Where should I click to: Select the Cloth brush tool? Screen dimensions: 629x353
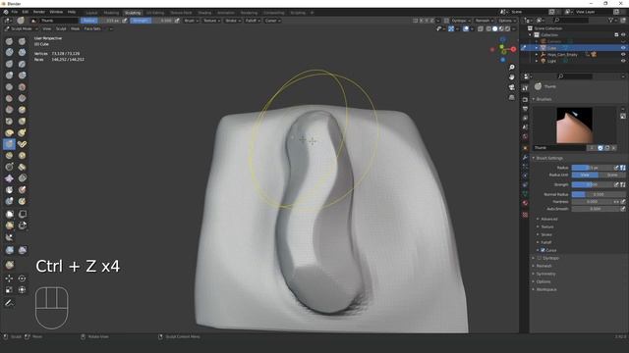(x=9, y=178)
